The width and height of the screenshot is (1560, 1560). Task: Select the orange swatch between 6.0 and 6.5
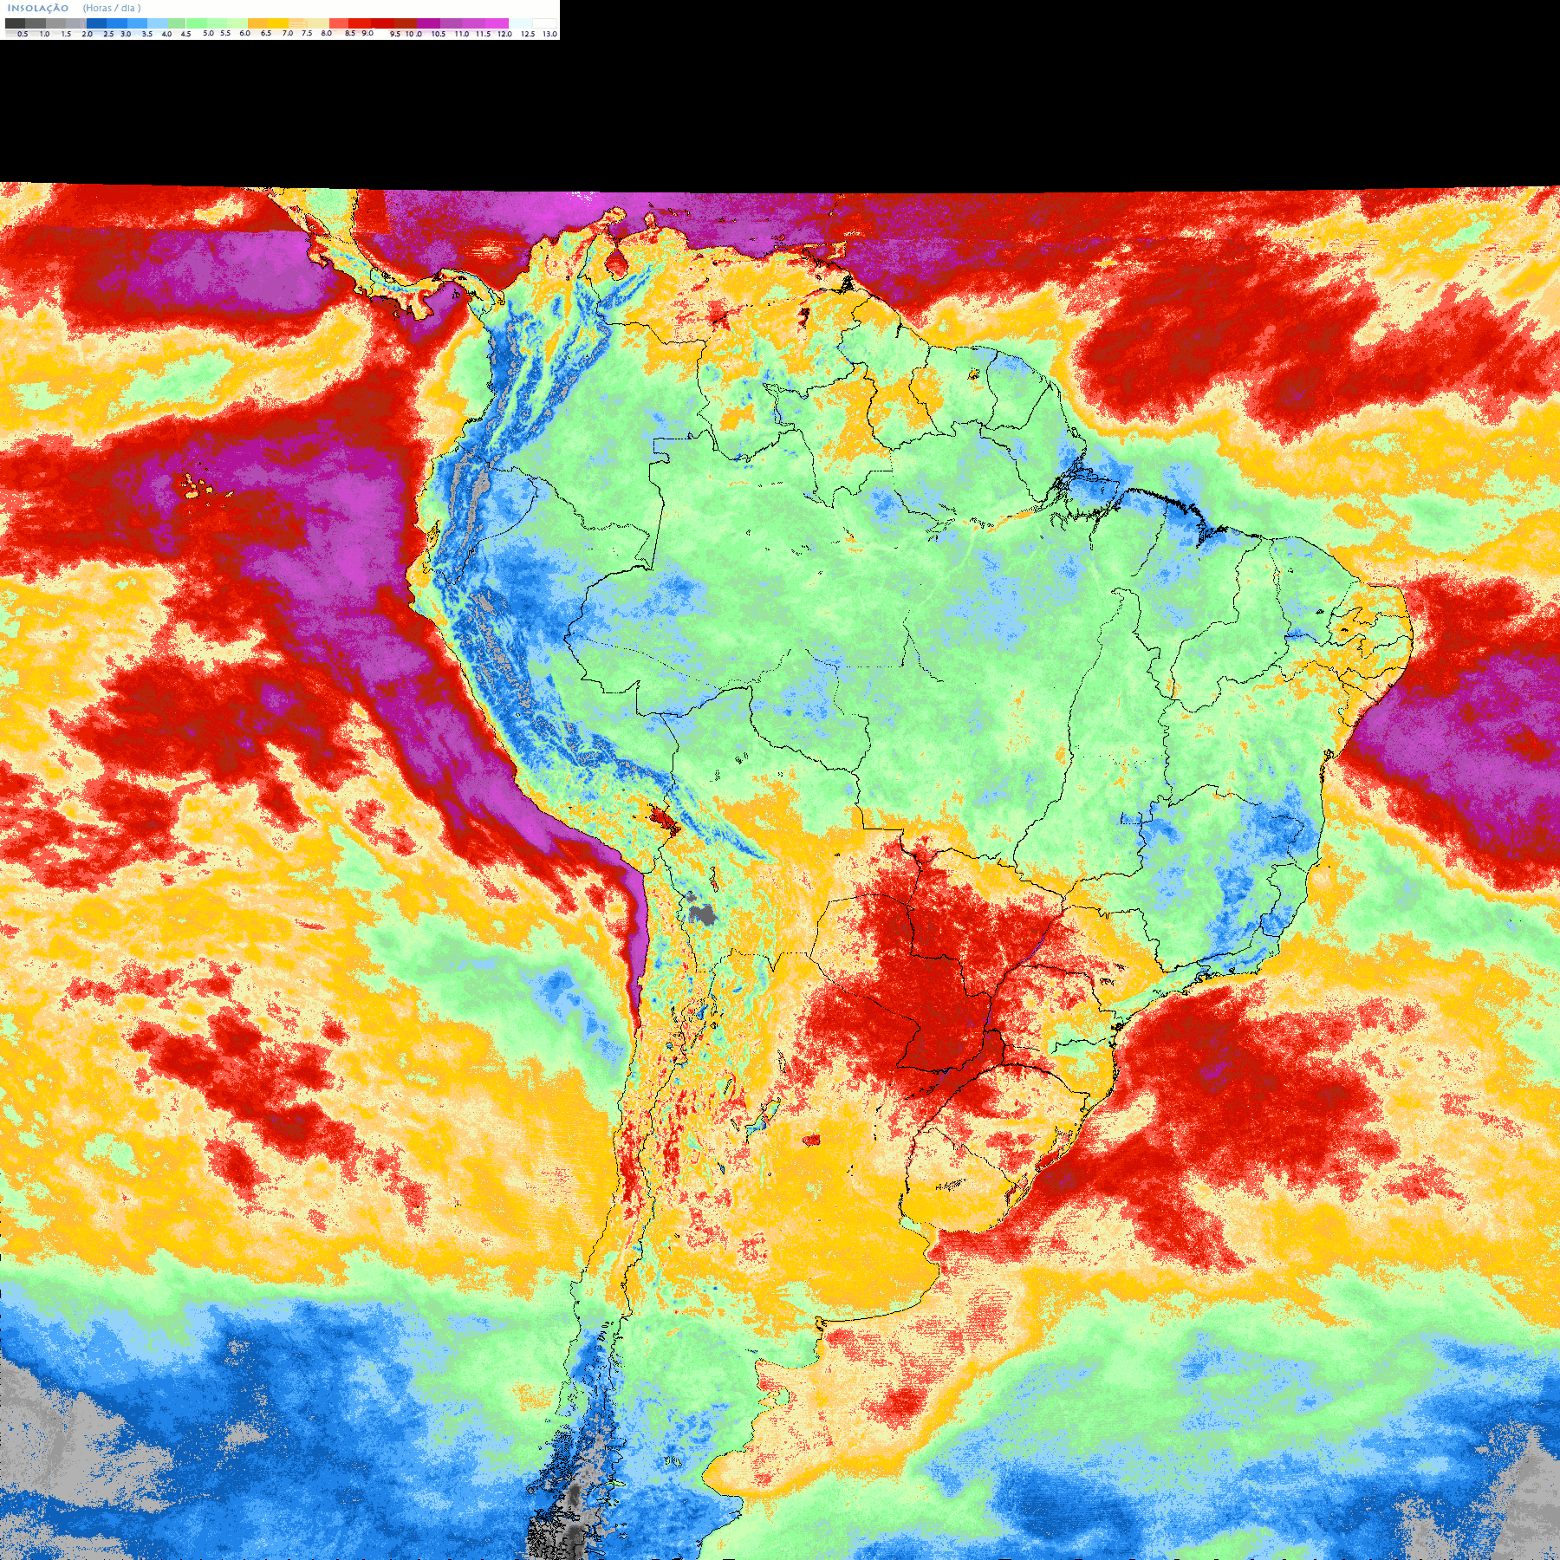[x=257, y=23]
